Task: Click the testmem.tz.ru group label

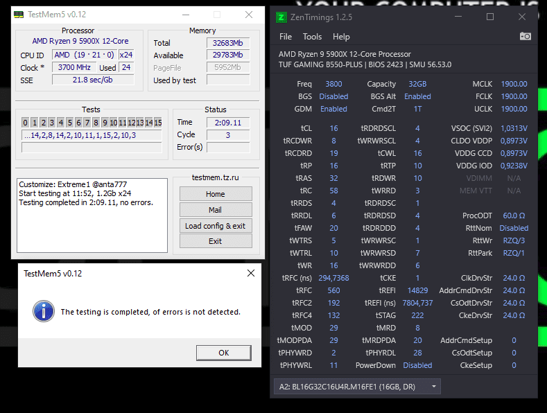Action: coord(215,177)
